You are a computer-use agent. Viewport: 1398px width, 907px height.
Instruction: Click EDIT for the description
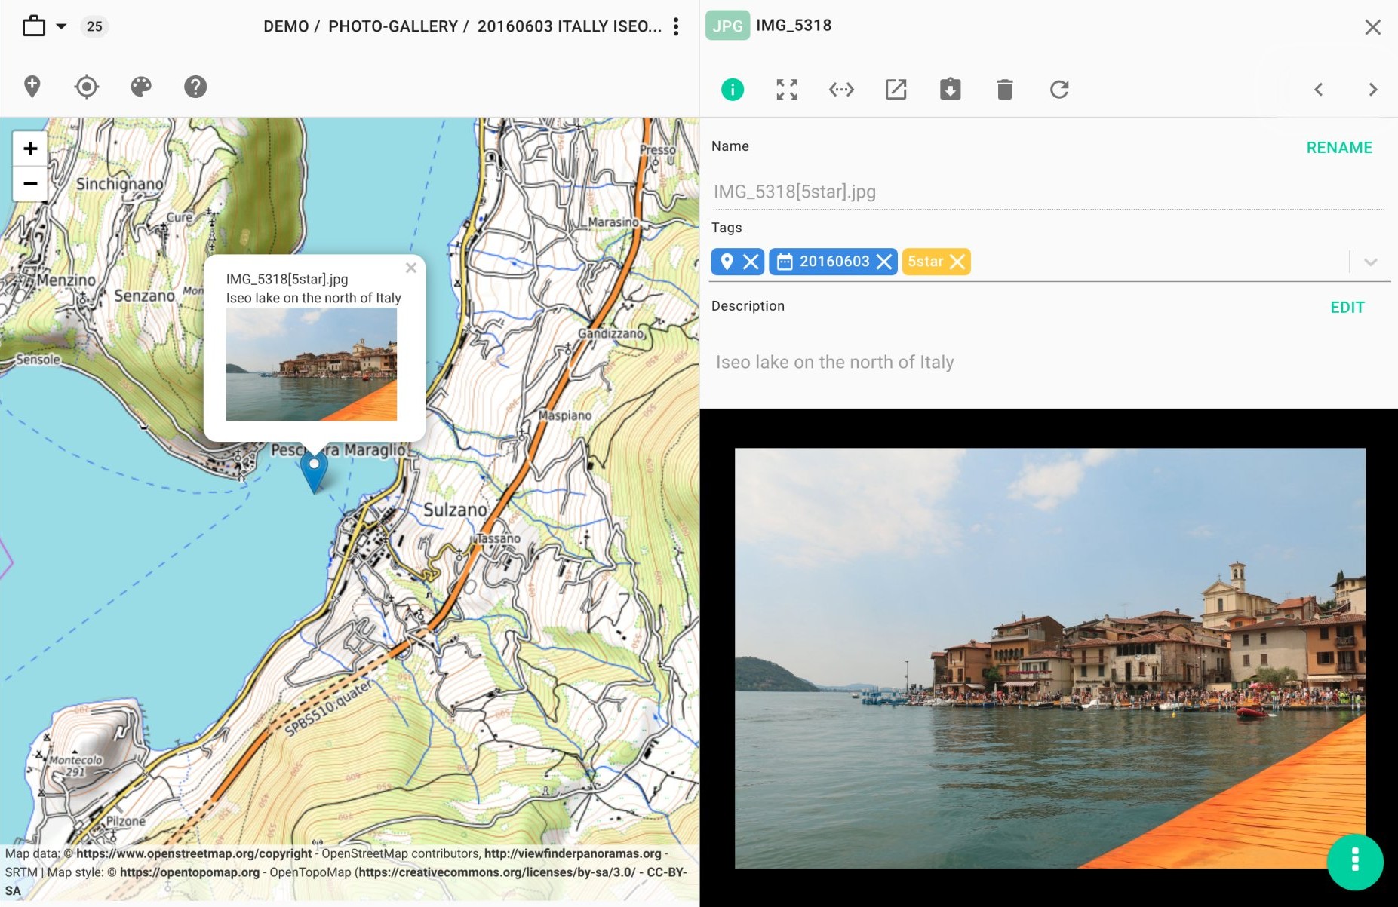[x=1347, y=308]
